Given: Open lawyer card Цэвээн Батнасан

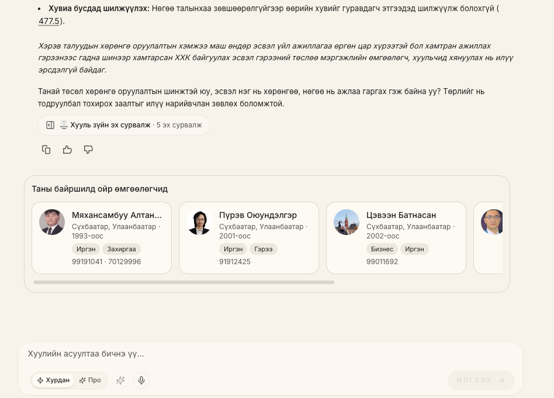Looking at the screenshot, I should [396, 238].
